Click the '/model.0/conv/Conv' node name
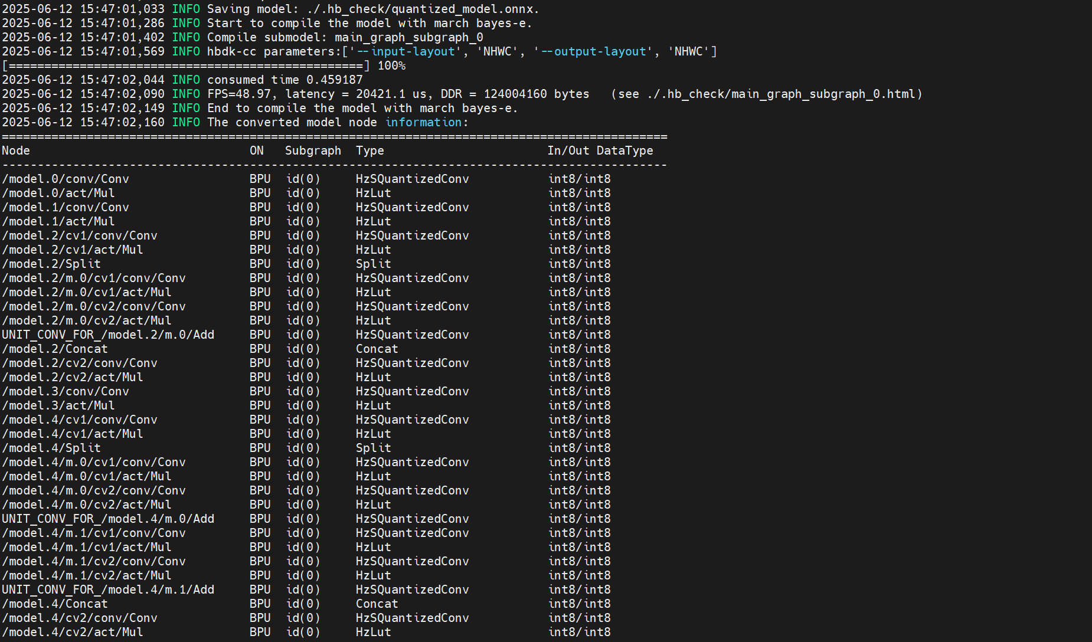The image size is (1092, 642). click(66, 179)
